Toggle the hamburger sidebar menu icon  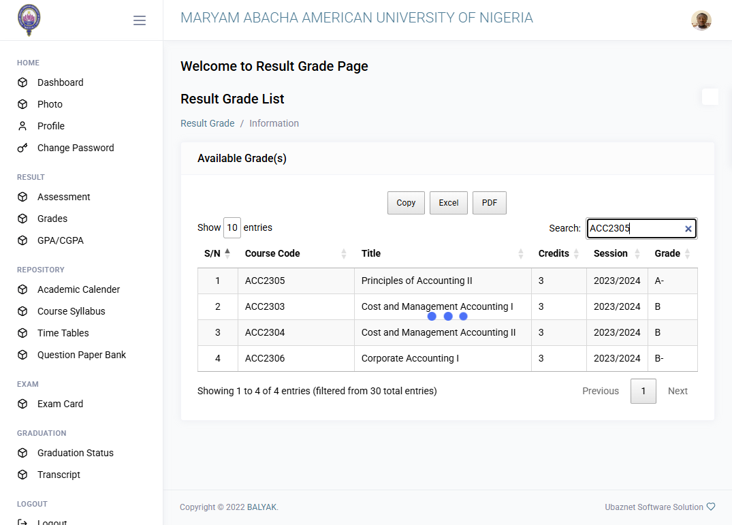click(139, 20)
